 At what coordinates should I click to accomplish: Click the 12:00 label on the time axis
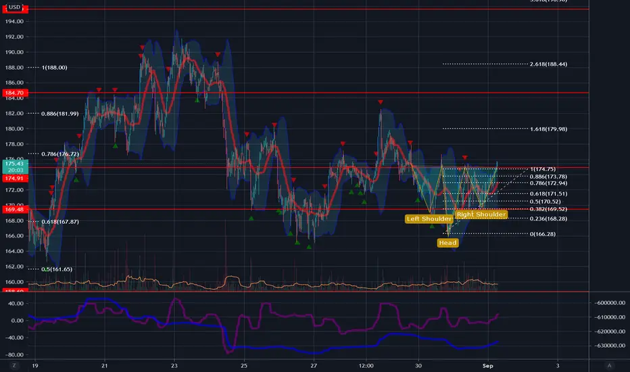(366, 365)
